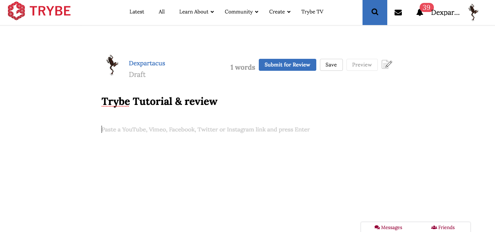Click the frog avatar in header

(473, 12)
